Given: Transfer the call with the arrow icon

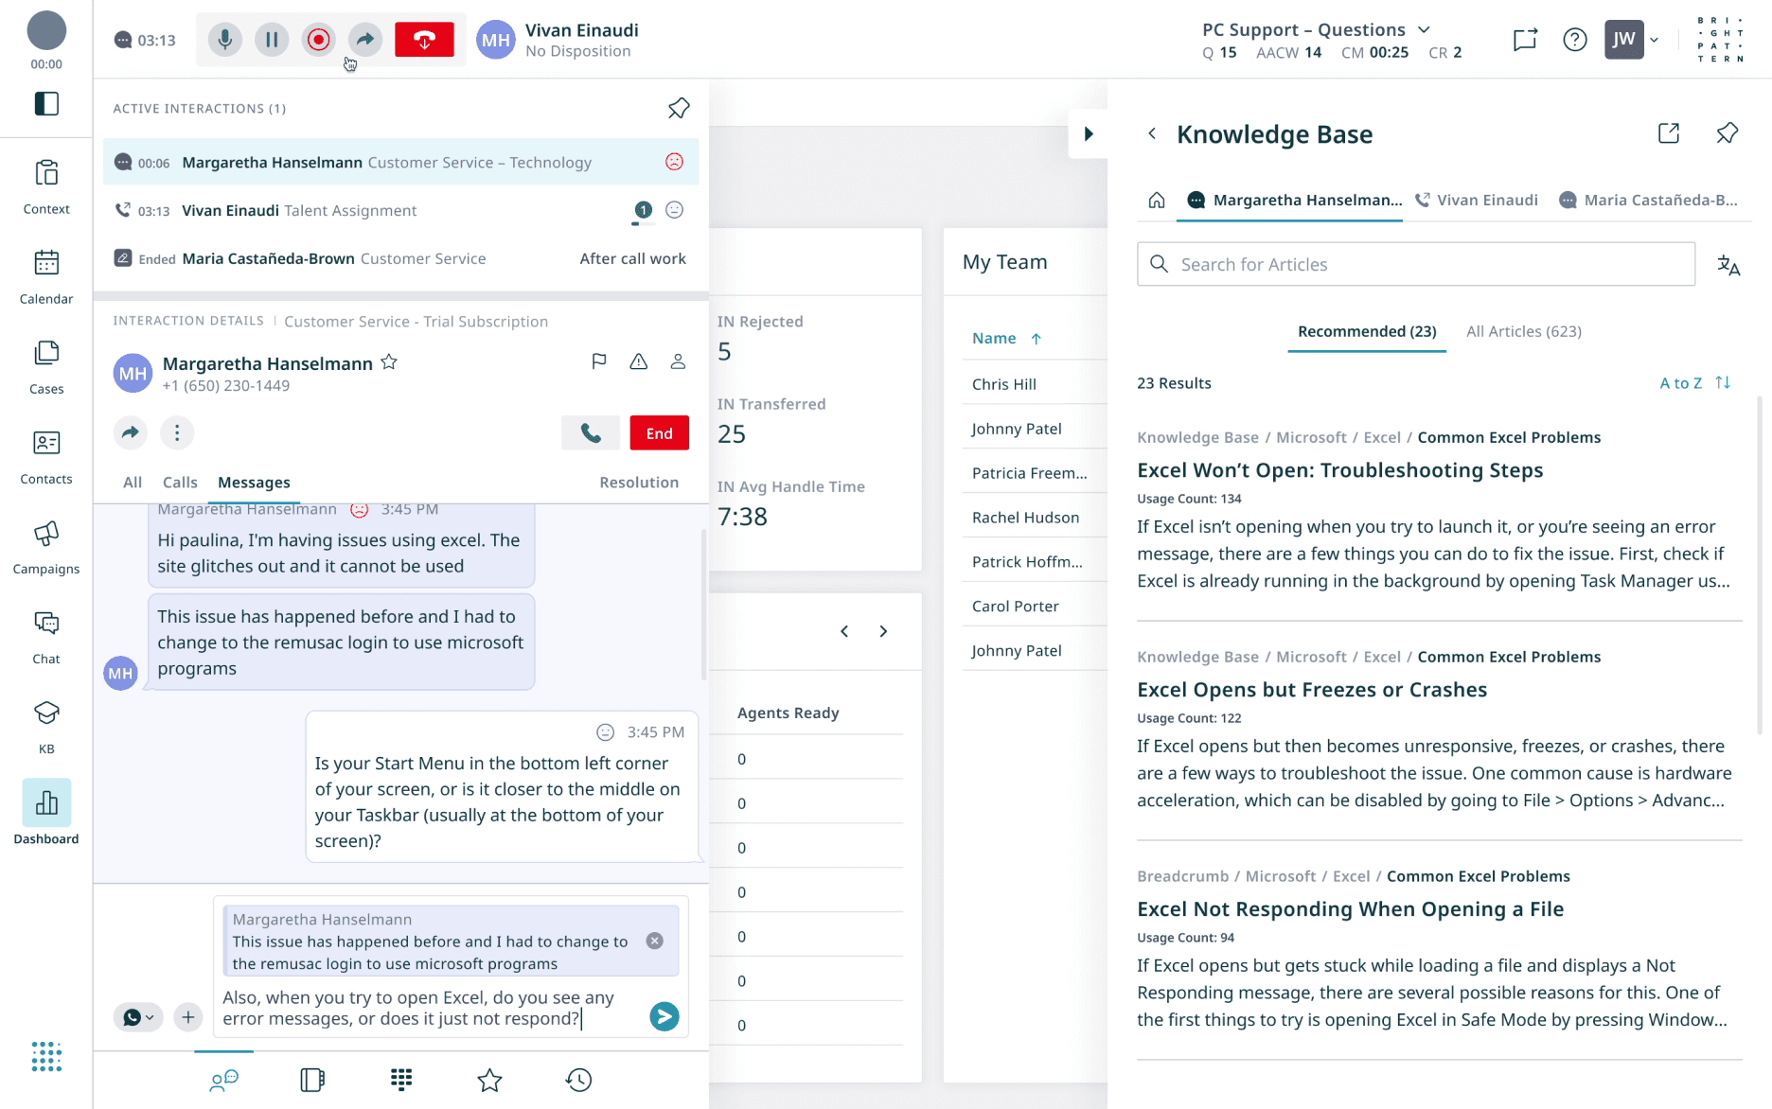Looking at the screenshot, I should pyautogui.click(x=365, y=40).
